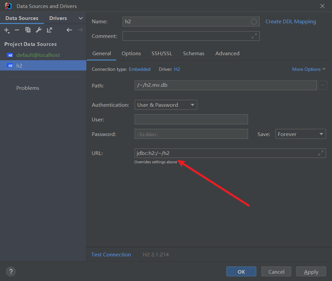
Task: Open the Authentication dropdown
Action: click(166, 105)
